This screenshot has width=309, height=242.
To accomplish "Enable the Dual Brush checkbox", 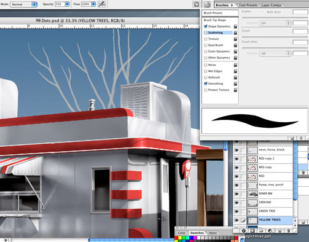I will 206,45.
